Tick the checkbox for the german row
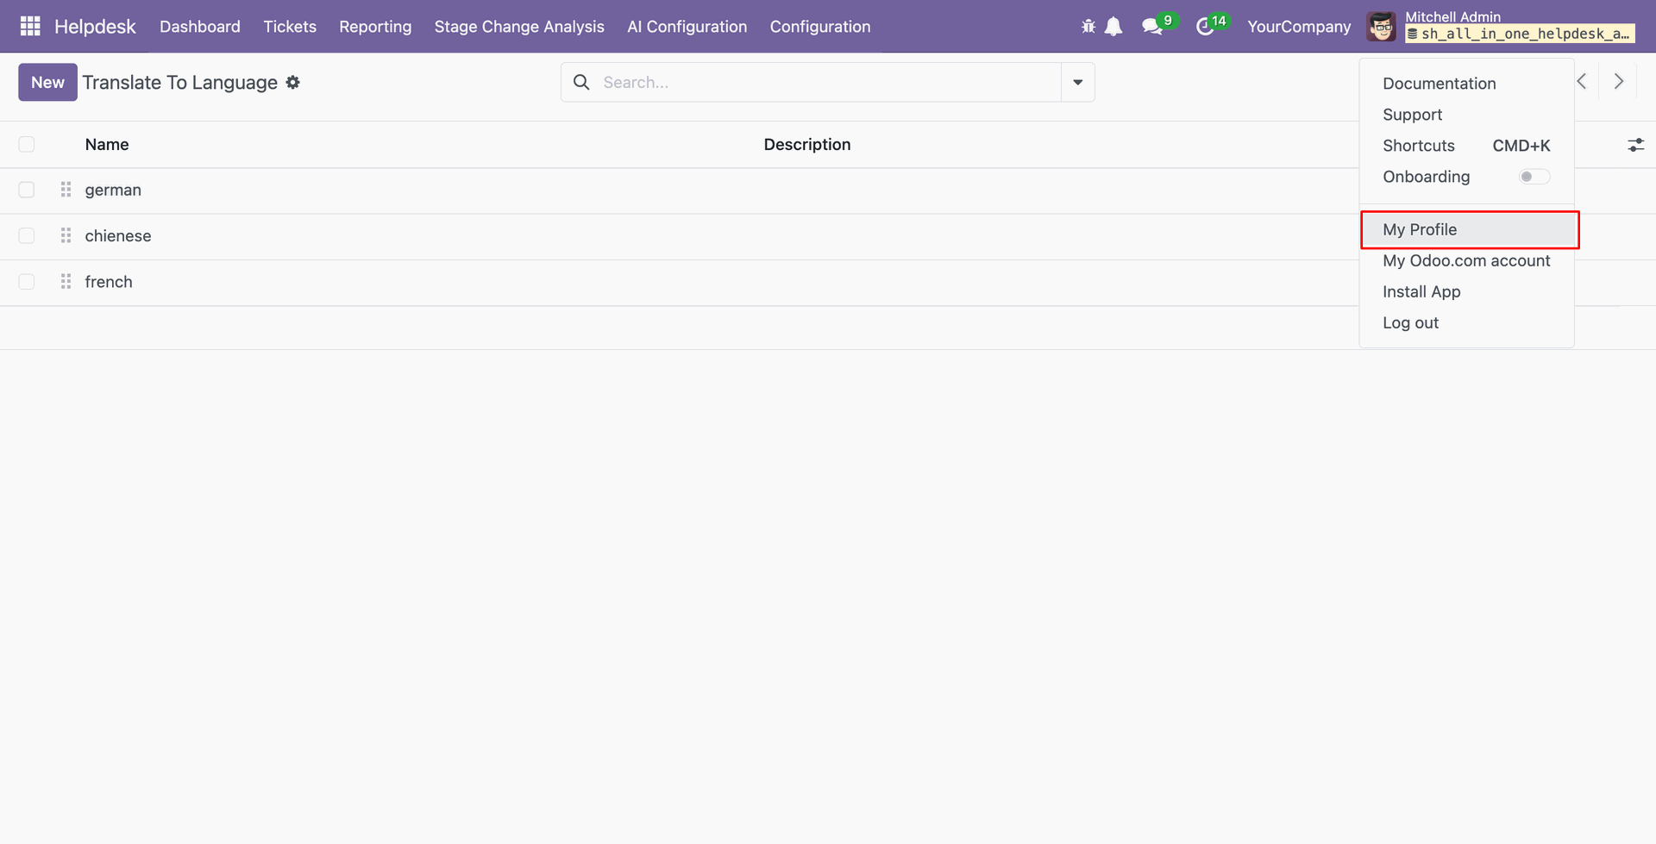 [27, 190]
